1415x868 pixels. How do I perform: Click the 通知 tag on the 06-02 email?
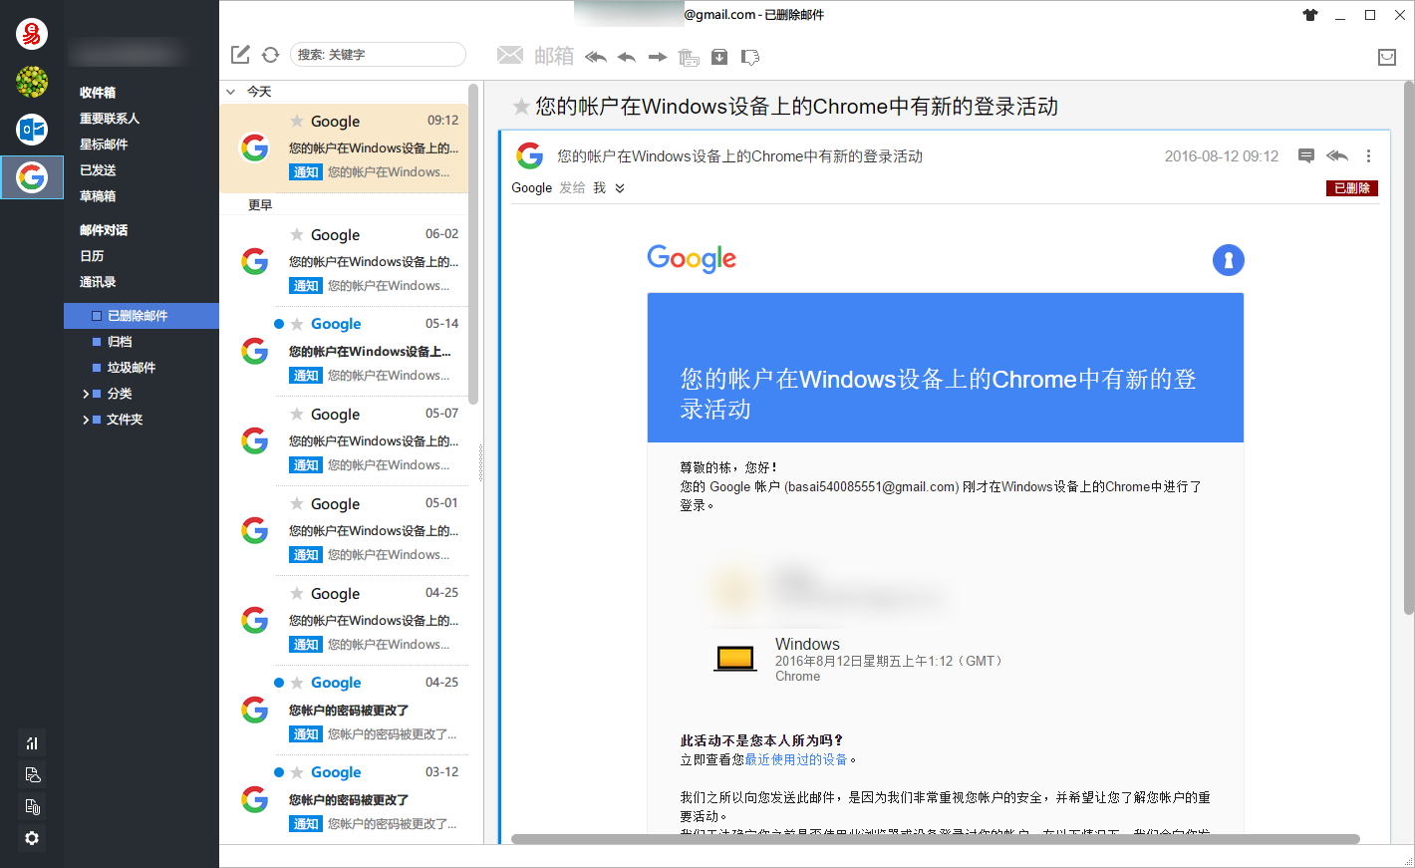point(305,286)
